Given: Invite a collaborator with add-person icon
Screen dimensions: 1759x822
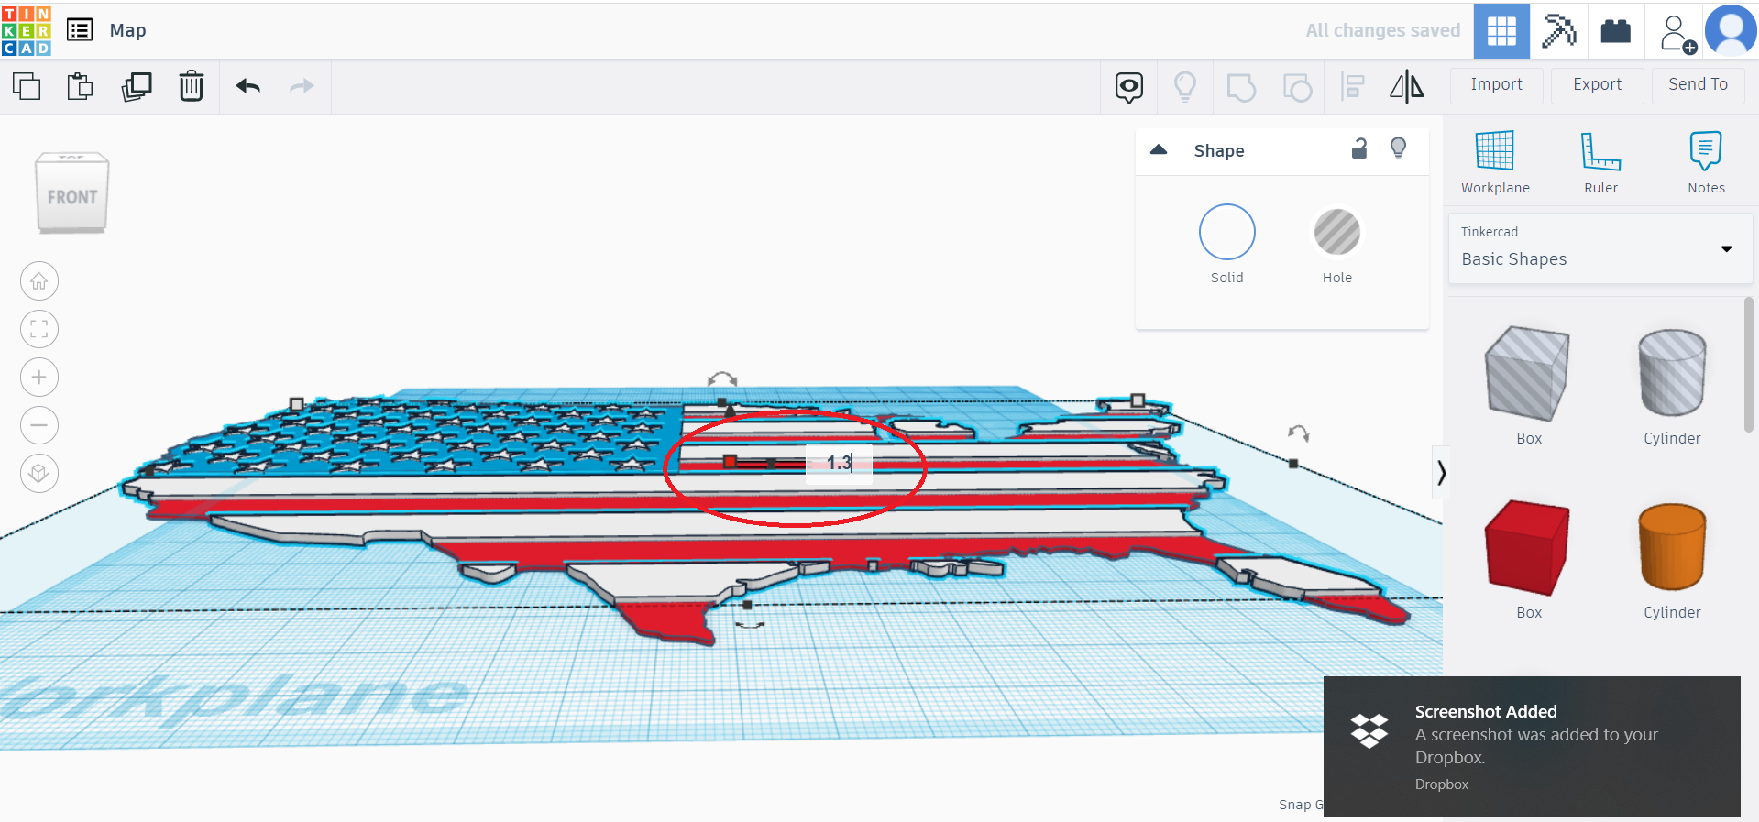Looking at the screenshot, I should [1677, 33].
